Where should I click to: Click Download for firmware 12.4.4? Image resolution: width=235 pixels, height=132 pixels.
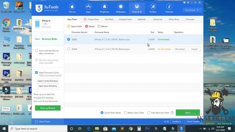pyautogui.click(x=180, y=49)
